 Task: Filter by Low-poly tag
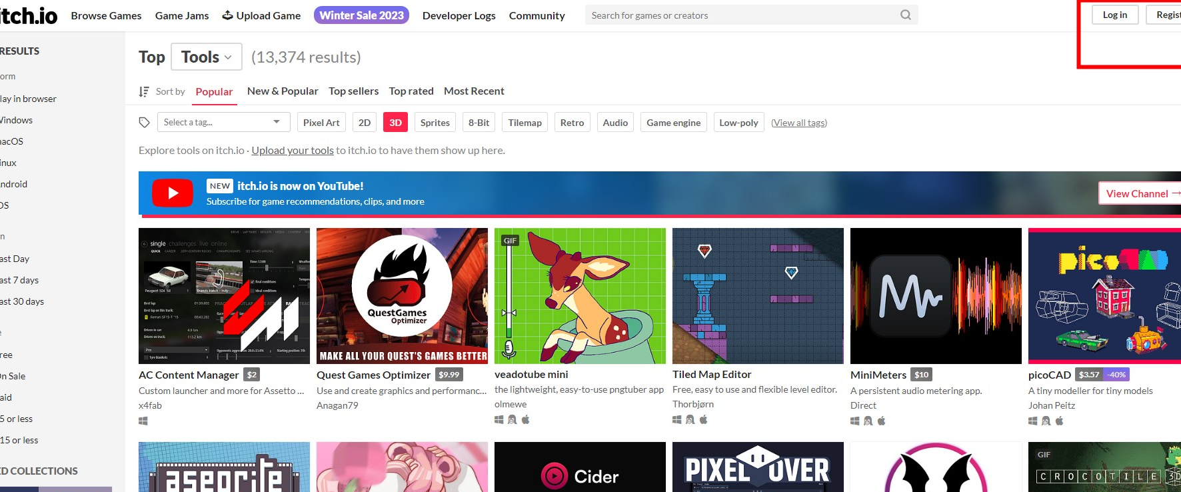pyautogui.click(x=738, y=122)
